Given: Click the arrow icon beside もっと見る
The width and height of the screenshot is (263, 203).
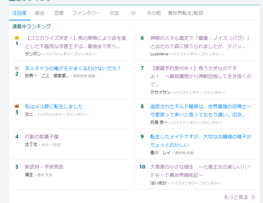Looking at the screenshot, I should [x=253, y=197].
